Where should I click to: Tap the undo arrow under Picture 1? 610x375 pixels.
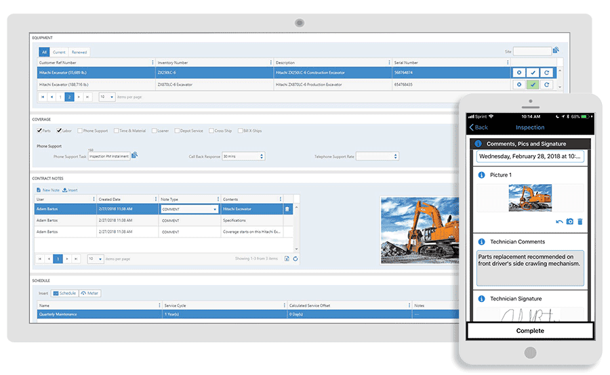560,221
